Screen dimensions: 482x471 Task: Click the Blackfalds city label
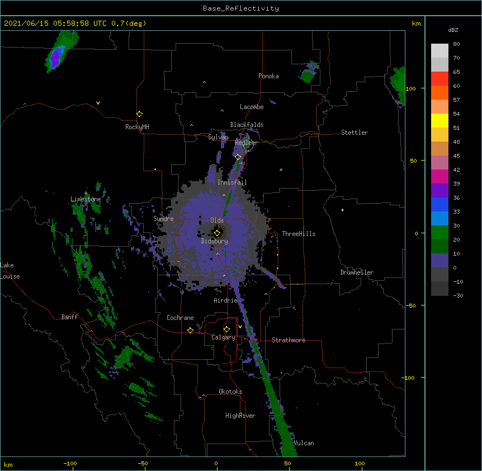tap(247, 125)
